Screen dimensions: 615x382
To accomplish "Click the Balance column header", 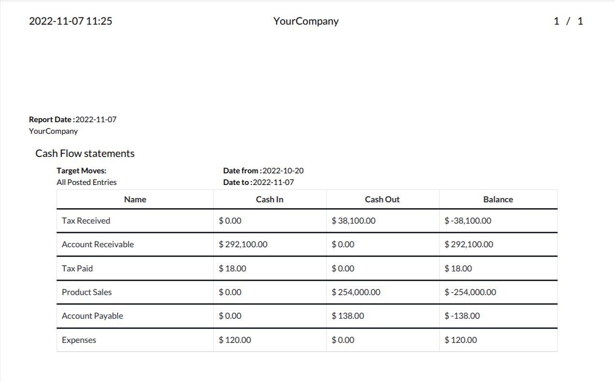I will pyautogui.click(x=498, y=199).
